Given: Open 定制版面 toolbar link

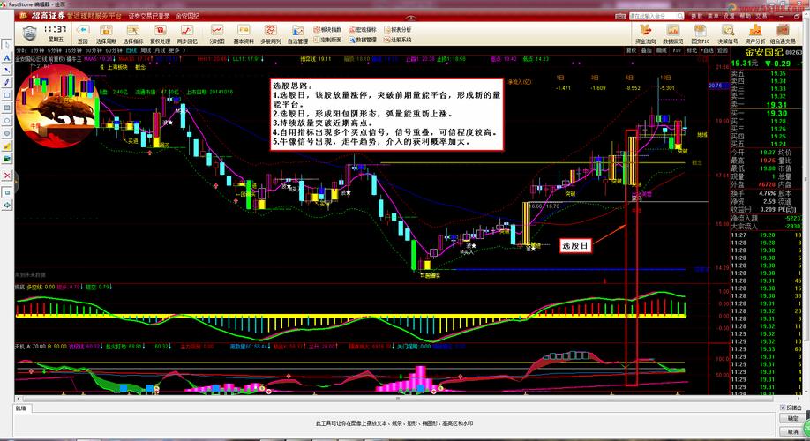Looking at the screenshot, I should (x=327, y=39).
